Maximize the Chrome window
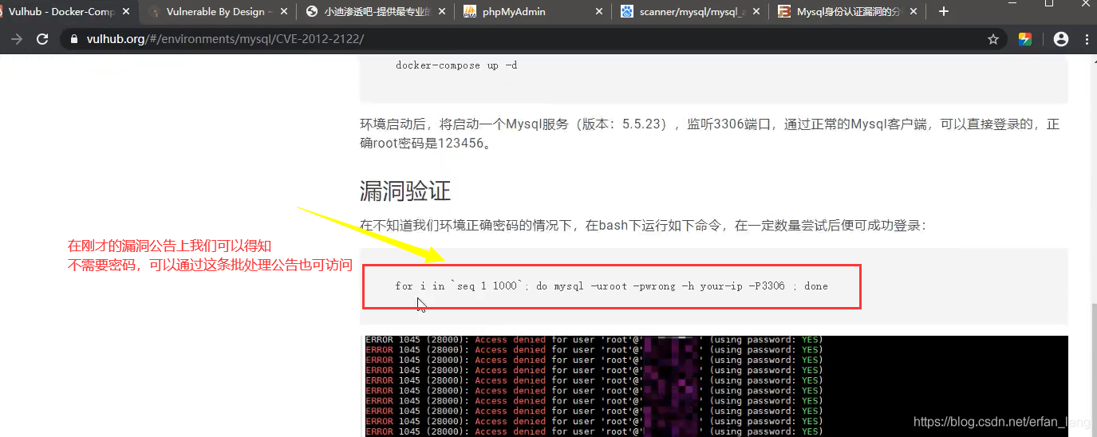Image resolution: width=1097 pixels, height=437 pixels. (1049, 5)
